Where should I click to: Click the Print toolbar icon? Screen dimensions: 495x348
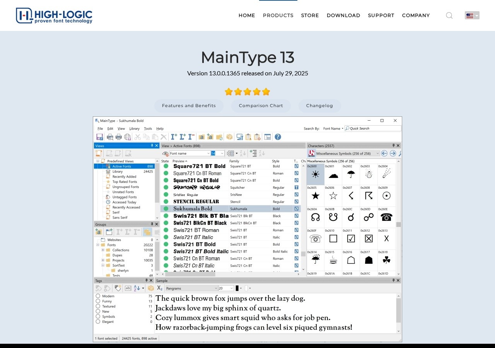pyautogui.click(x=119, y=137)
